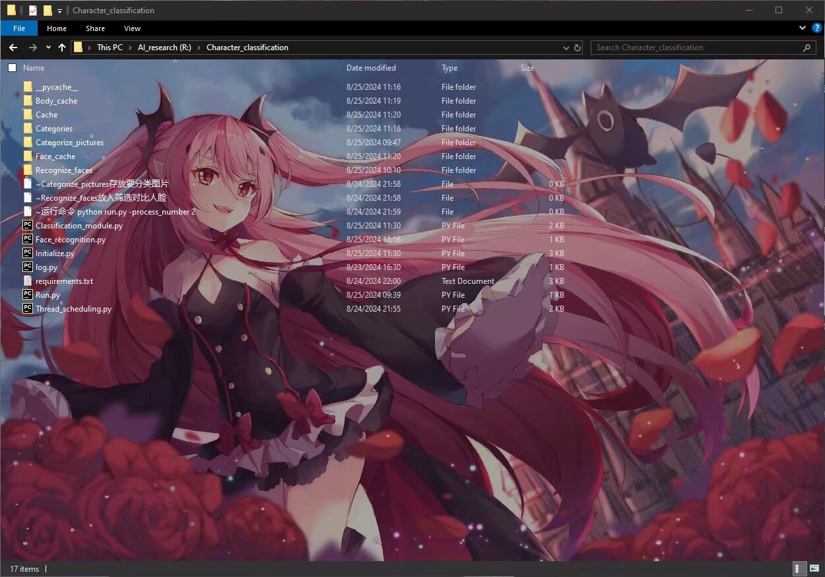825x577 pixels.
Task: Click This PC in the address breadcrumb
Action: pos(110,48)
